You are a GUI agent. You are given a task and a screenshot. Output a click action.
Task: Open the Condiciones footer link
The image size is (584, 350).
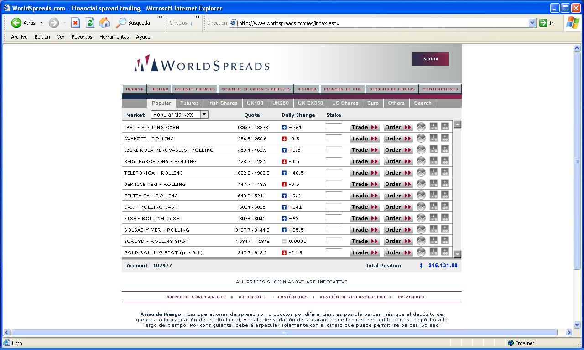pyautogui.click(x=252, y=297)
